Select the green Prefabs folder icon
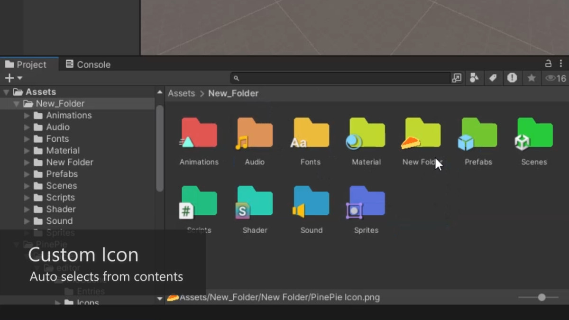Viewport: 569px width, 320px height. 478,133
